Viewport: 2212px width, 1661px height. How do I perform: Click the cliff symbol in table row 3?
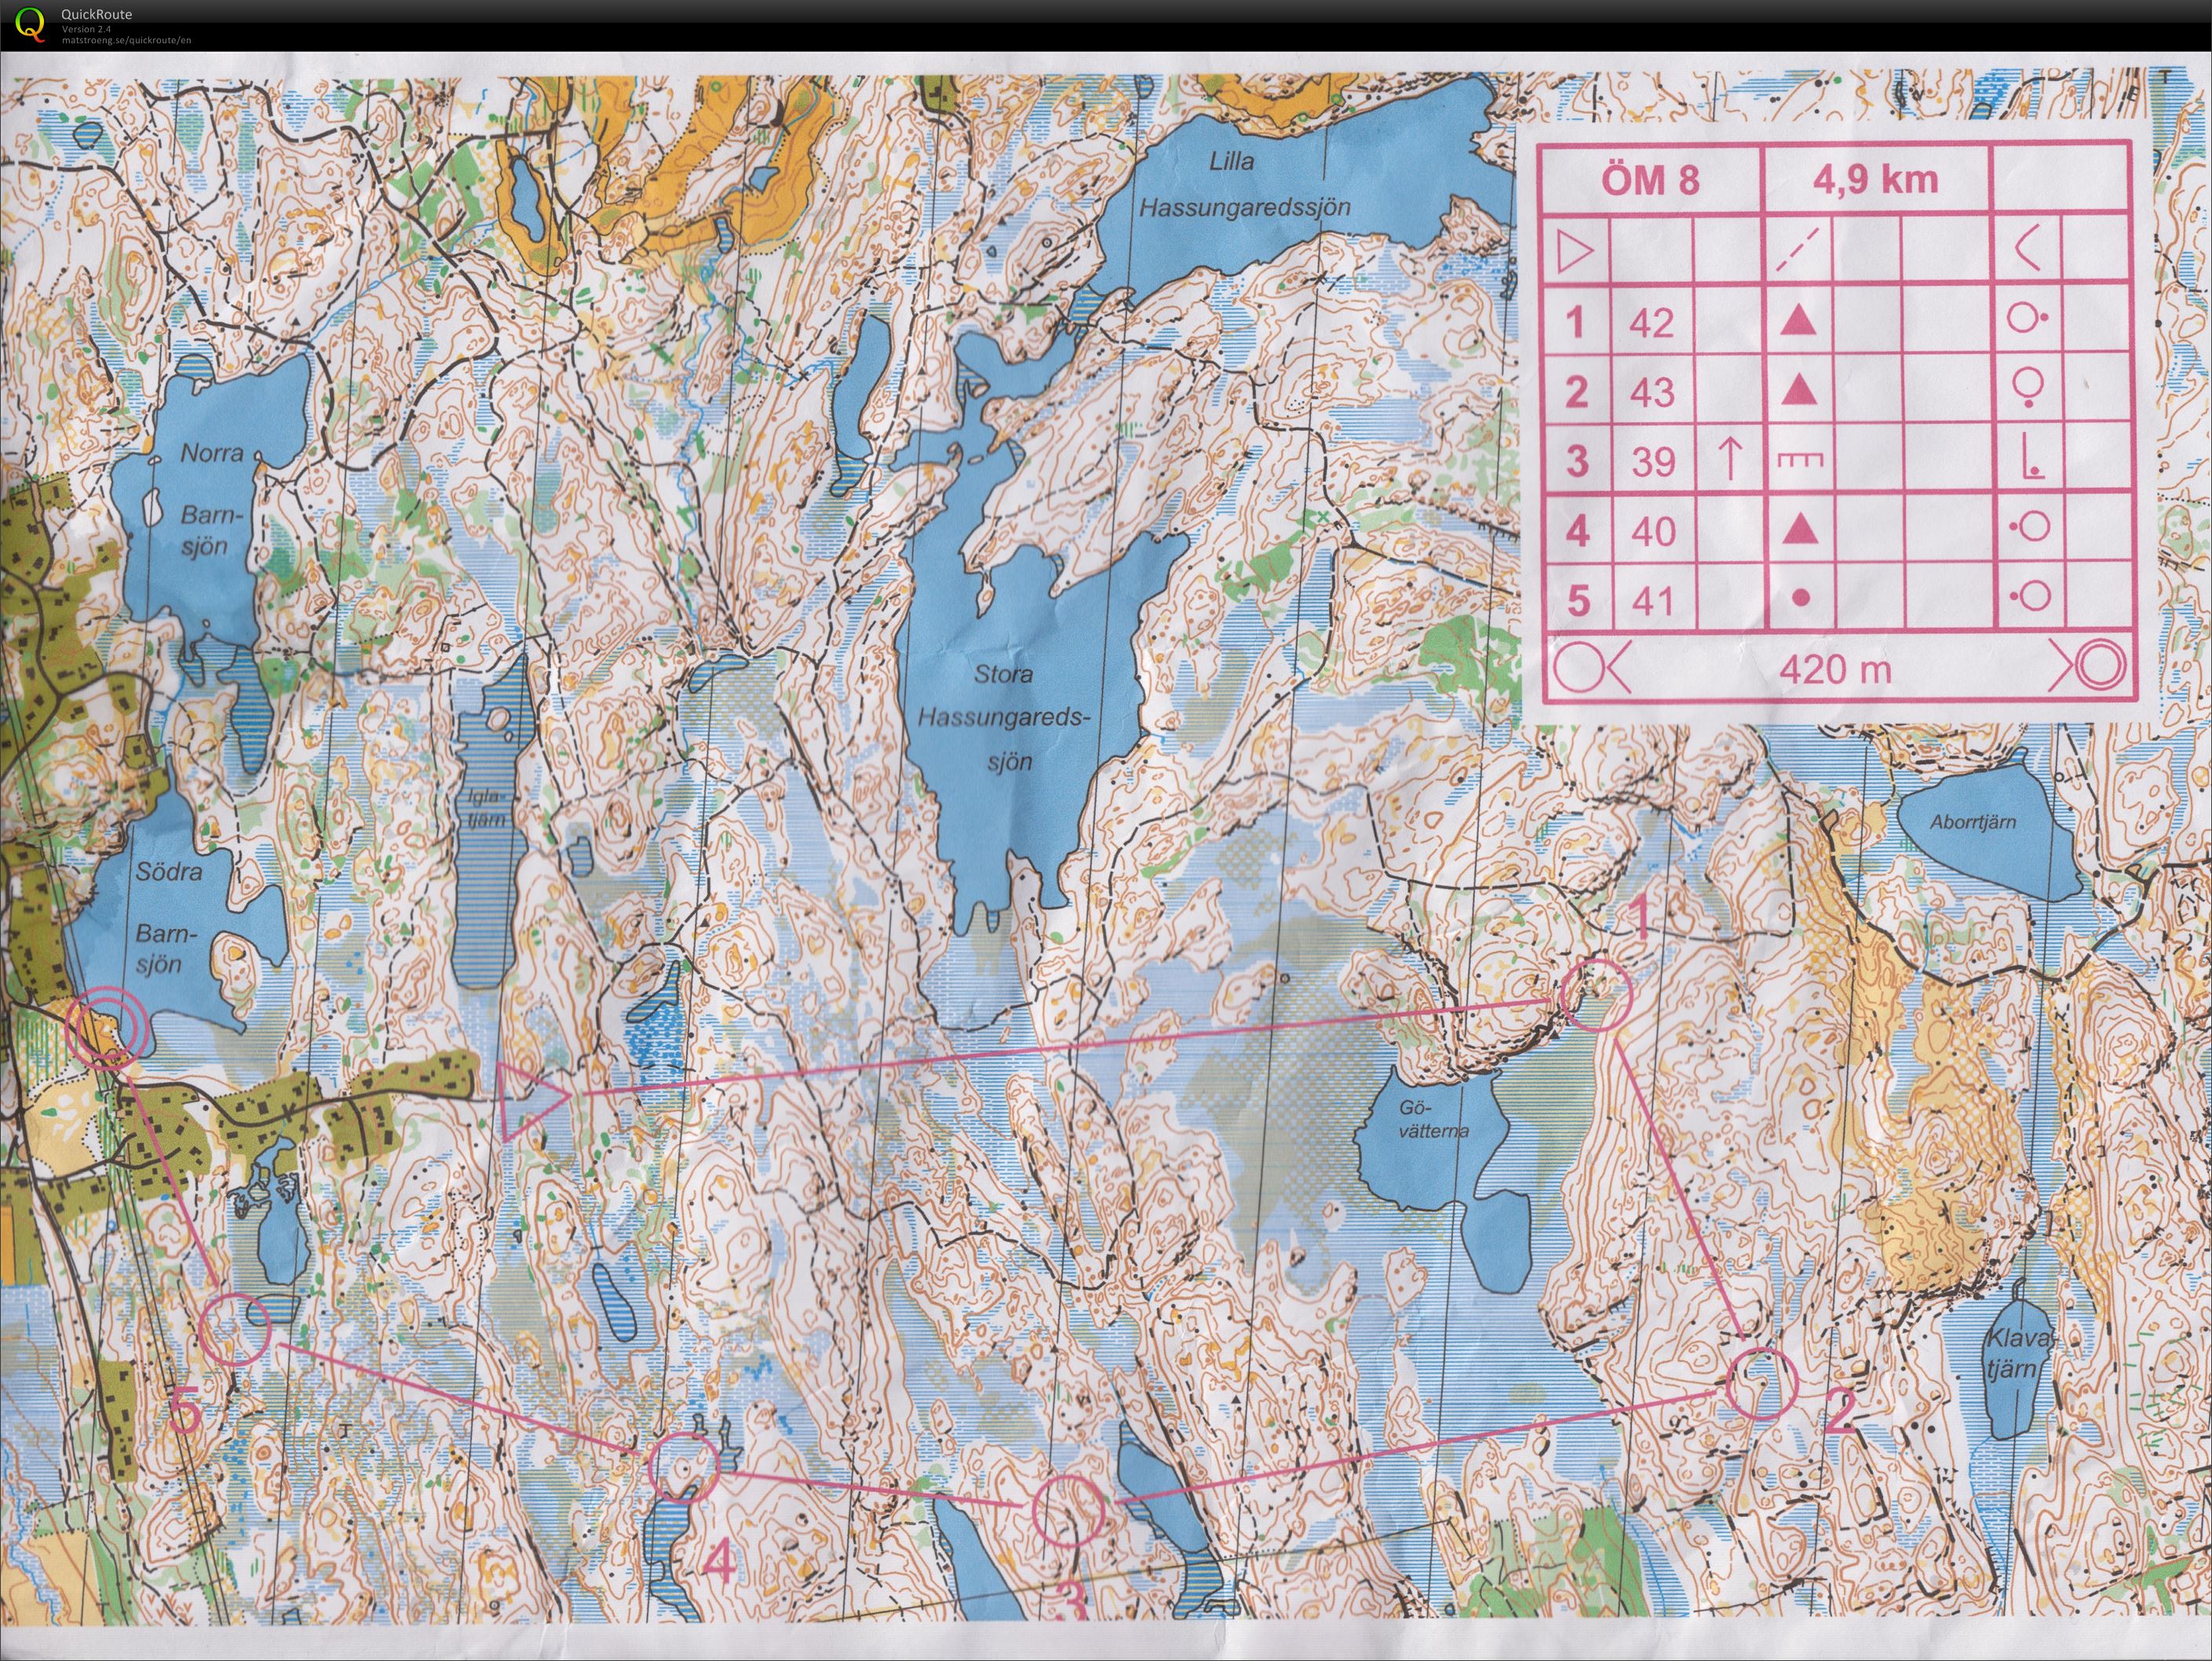(x=1800, y=460)
